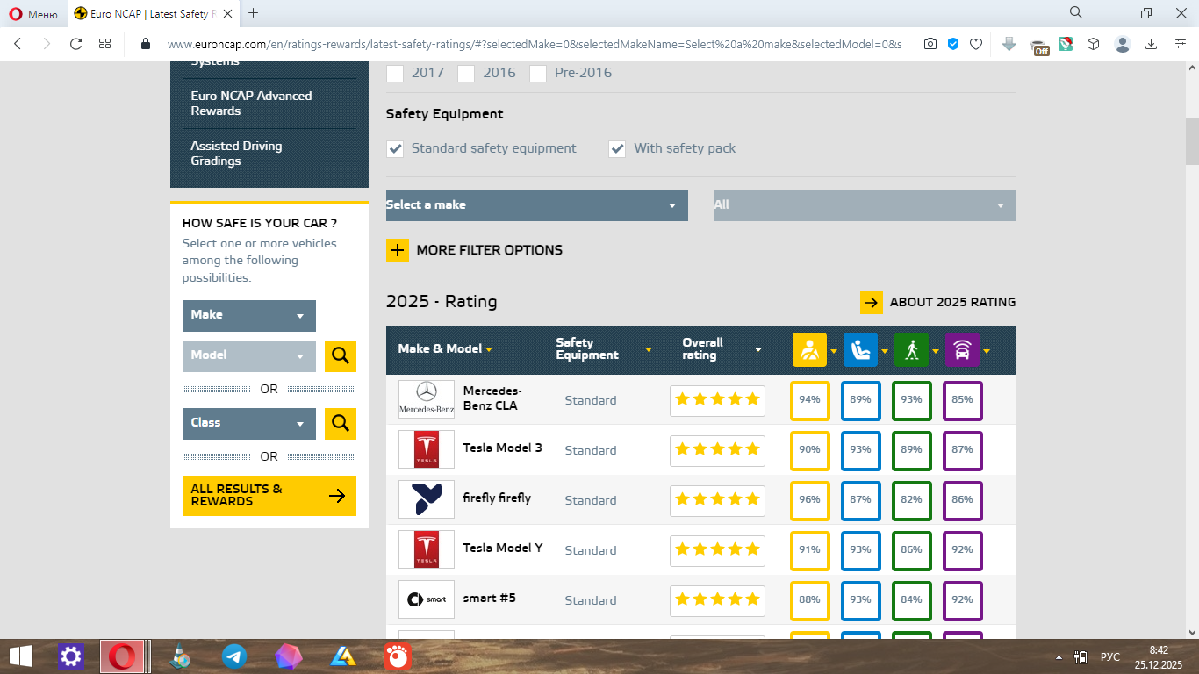Check the 2016 year checkbox
The width and height of the screenshot is (1199, 674).
click(x=466, y=74)
